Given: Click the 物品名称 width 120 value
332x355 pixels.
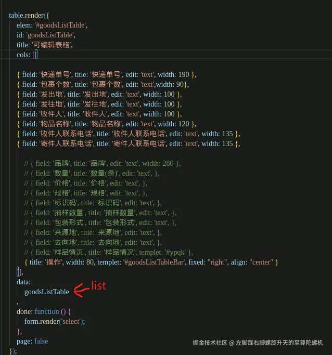Looking at the screenshot, I should click(184, 124).
